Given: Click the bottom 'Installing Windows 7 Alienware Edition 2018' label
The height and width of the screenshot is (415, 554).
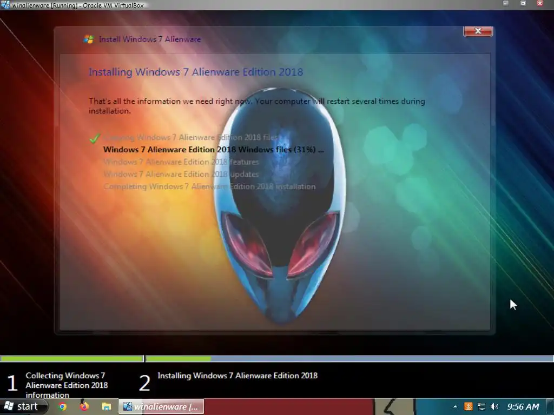Looking at the screenshot, I should [x=238, y=376].
